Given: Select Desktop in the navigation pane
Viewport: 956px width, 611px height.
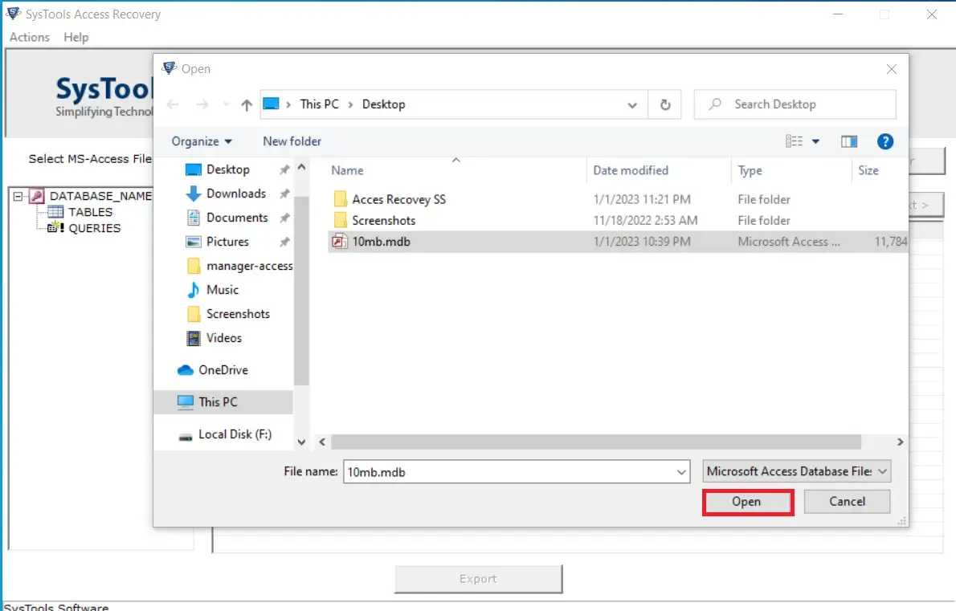Looking at the screenshot, I should click(x=227, y=169).
